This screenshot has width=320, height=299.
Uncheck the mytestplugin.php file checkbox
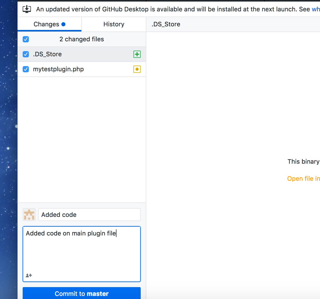click(x=26, y=69)
